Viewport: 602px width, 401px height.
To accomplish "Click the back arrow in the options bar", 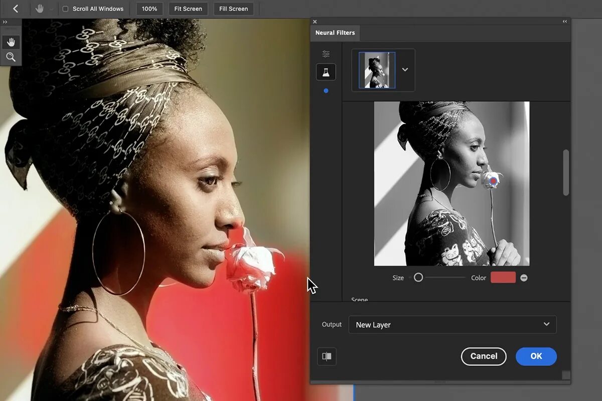I will 15,9.
